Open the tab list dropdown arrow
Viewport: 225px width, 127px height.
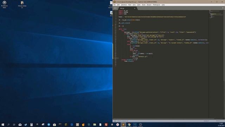pos(223,8)
